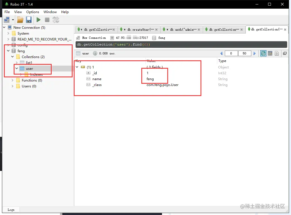
Task: Open the connect dropdown arrow in toolbar
Action: pyautogui.click(x=13, y=20)
